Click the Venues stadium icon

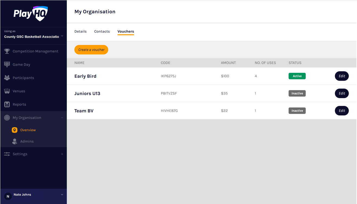(7, 91)
